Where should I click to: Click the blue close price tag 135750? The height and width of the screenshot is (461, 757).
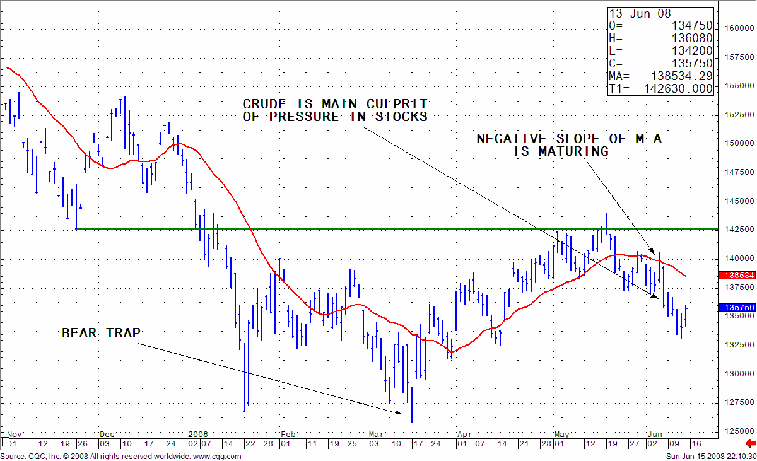tap(736, 307)
